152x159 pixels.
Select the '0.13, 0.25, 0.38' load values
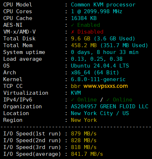pos(97,59)
